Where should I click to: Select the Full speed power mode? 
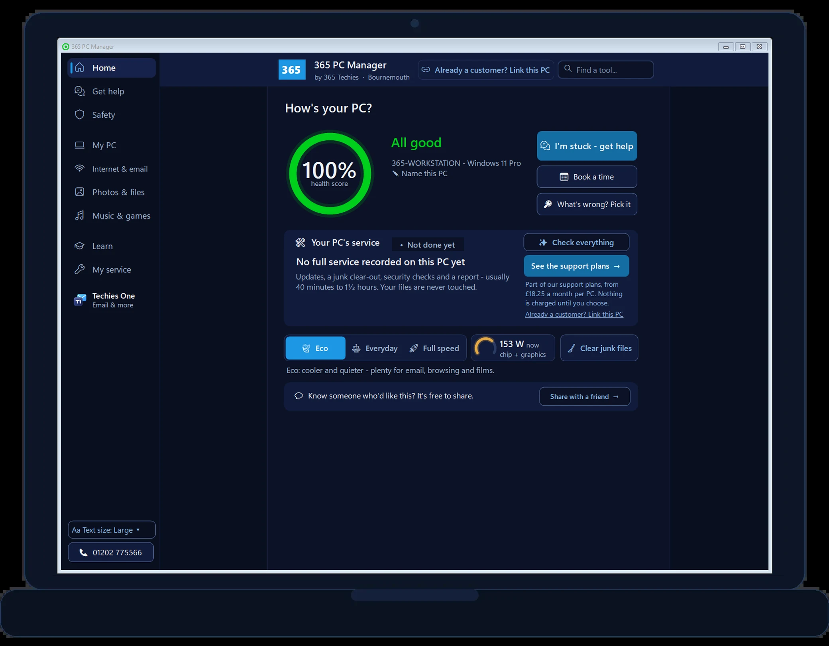[434, 348]
